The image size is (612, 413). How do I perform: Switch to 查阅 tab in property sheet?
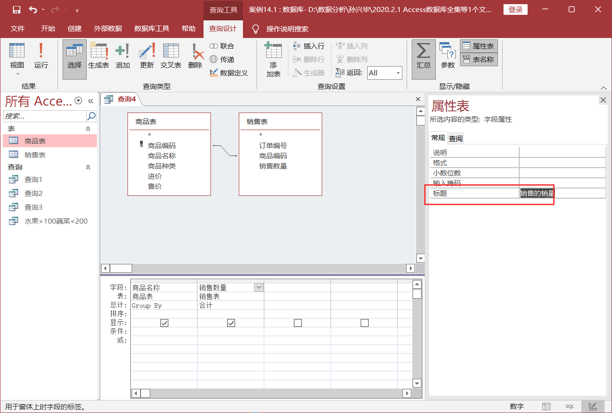[456, 138]
